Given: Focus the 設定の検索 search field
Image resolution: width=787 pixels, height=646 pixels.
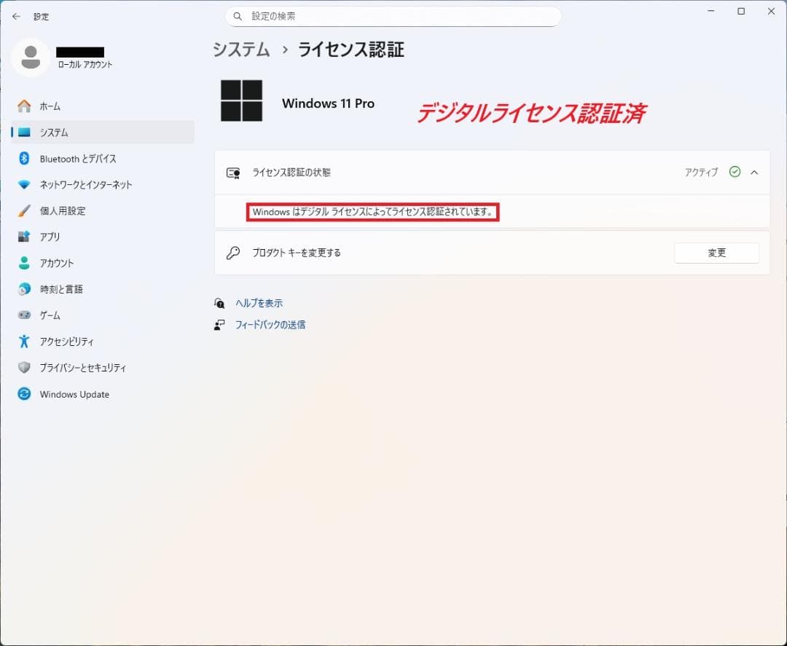Looking at the screenshot, I should click(393, 17).
